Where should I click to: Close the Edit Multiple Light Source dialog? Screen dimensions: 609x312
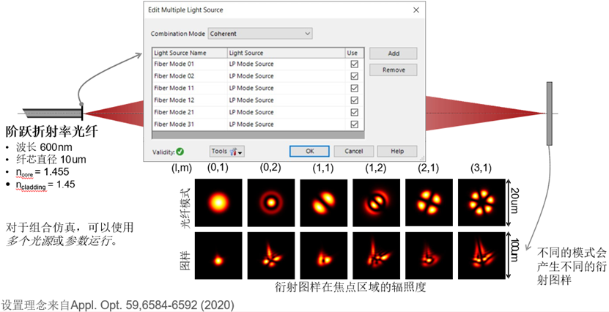(x=416, y=10)
